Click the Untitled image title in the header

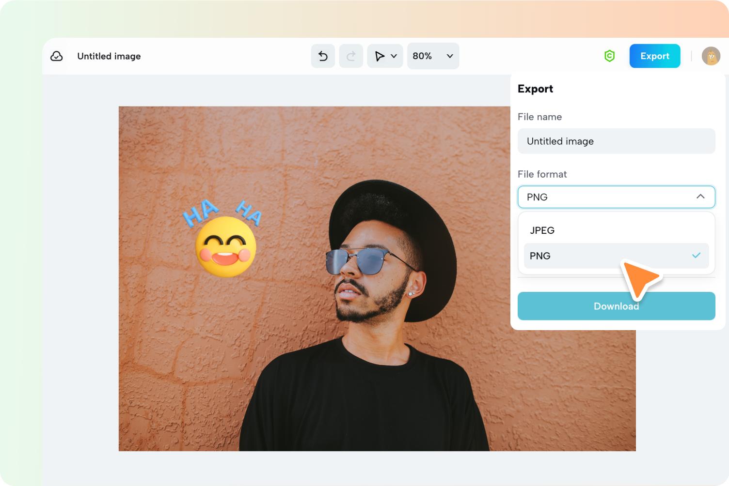(x=109, y=56)
